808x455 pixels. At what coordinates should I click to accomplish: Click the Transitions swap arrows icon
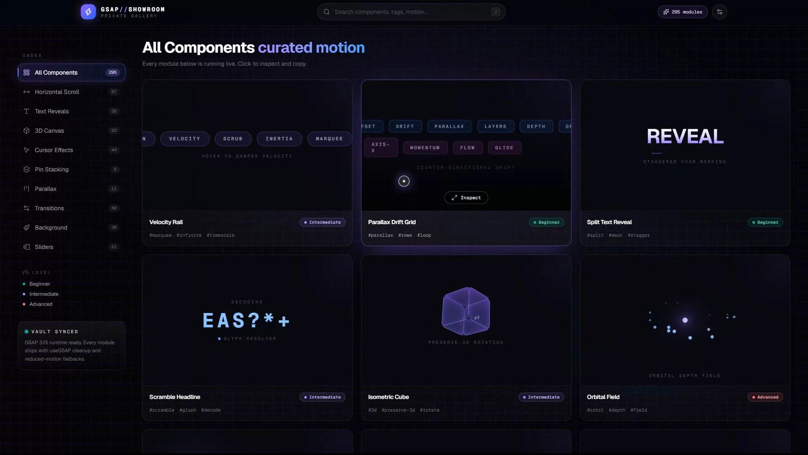click(27, 208)
